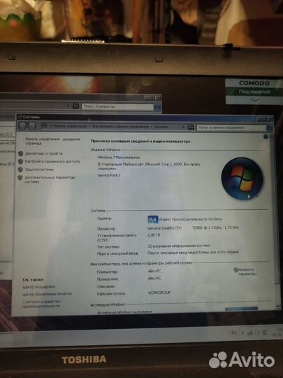Open Настройка удаленного доступа link
Viewport: 283px width, 378px height.
(52, 162)
